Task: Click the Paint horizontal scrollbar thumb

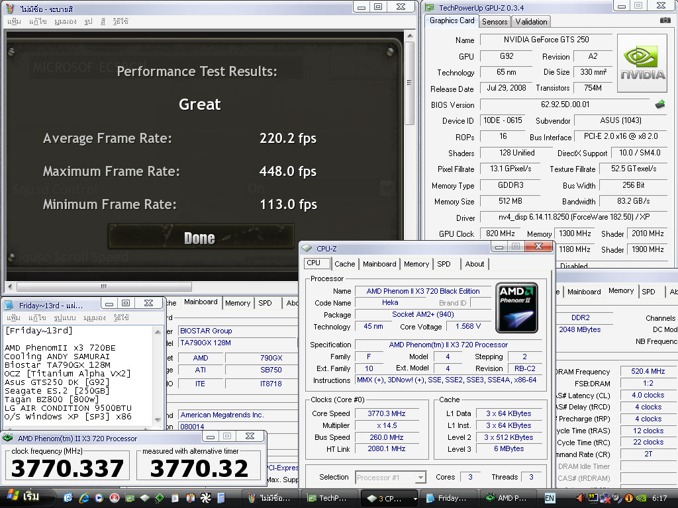Action: 104,286
